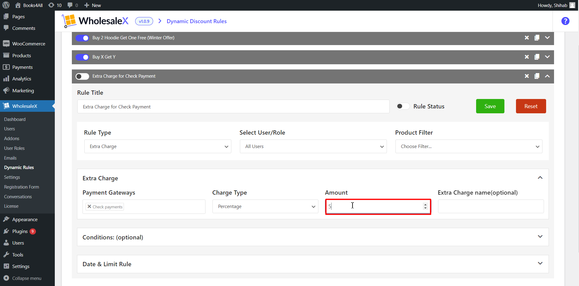Expand the Buy X Get Y rule

click(x=547, y=57)
